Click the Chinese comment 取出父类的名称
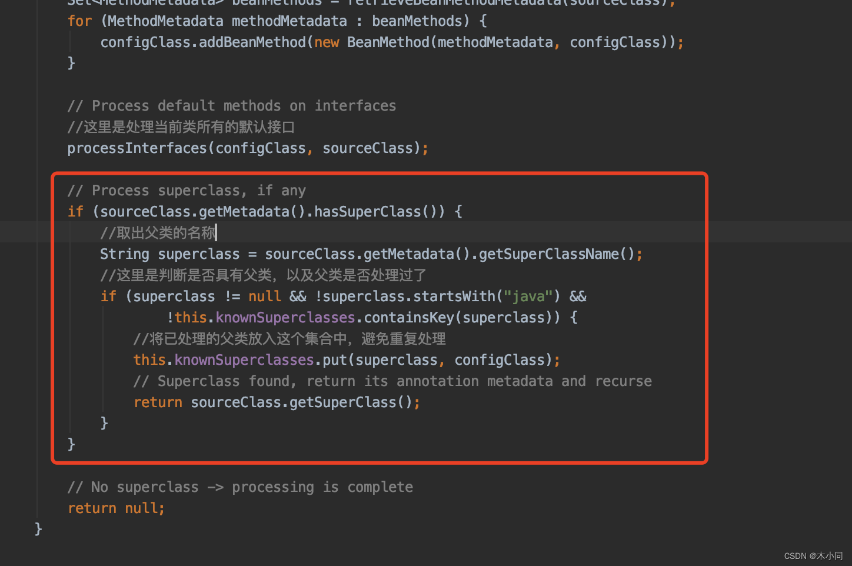The width and height of the screenshot is (852, 566). [157, 232]
